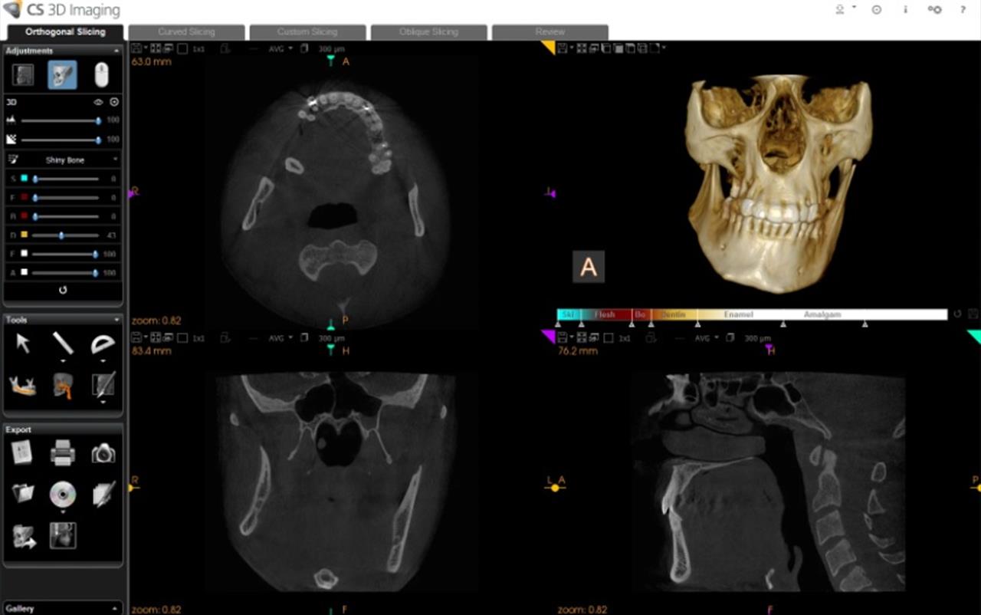Toggle the 1x1 view checkbox on axial view

tap(183, 48)
